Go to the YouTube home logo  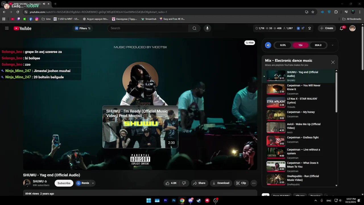[22, 28]
